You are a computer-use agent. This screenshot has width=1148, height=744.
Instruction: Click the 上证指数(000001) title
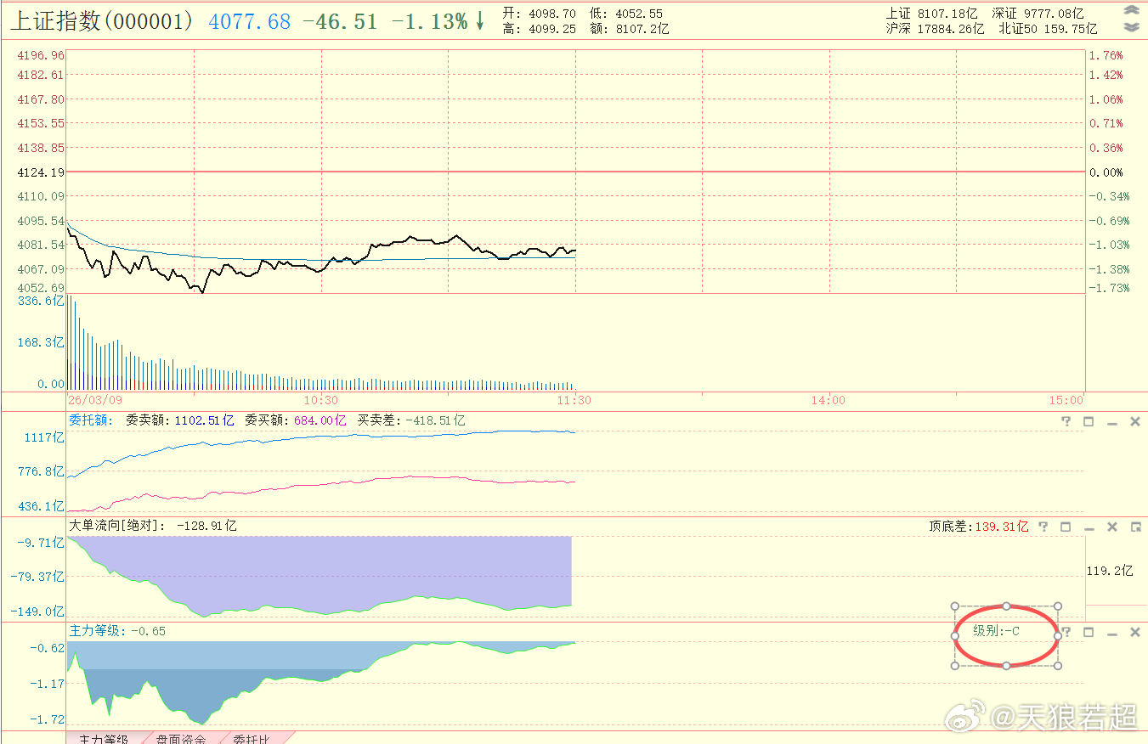click(x=103, y=21)
